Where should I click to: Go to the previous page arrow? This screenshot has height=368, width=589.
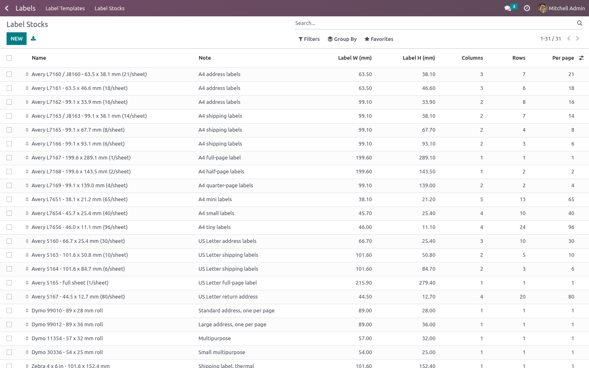coord(569,38)
